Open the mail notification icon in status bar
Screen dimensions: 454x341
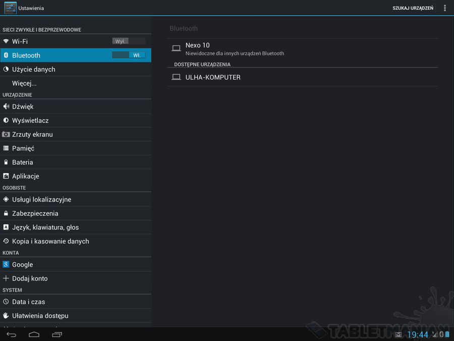399,334
